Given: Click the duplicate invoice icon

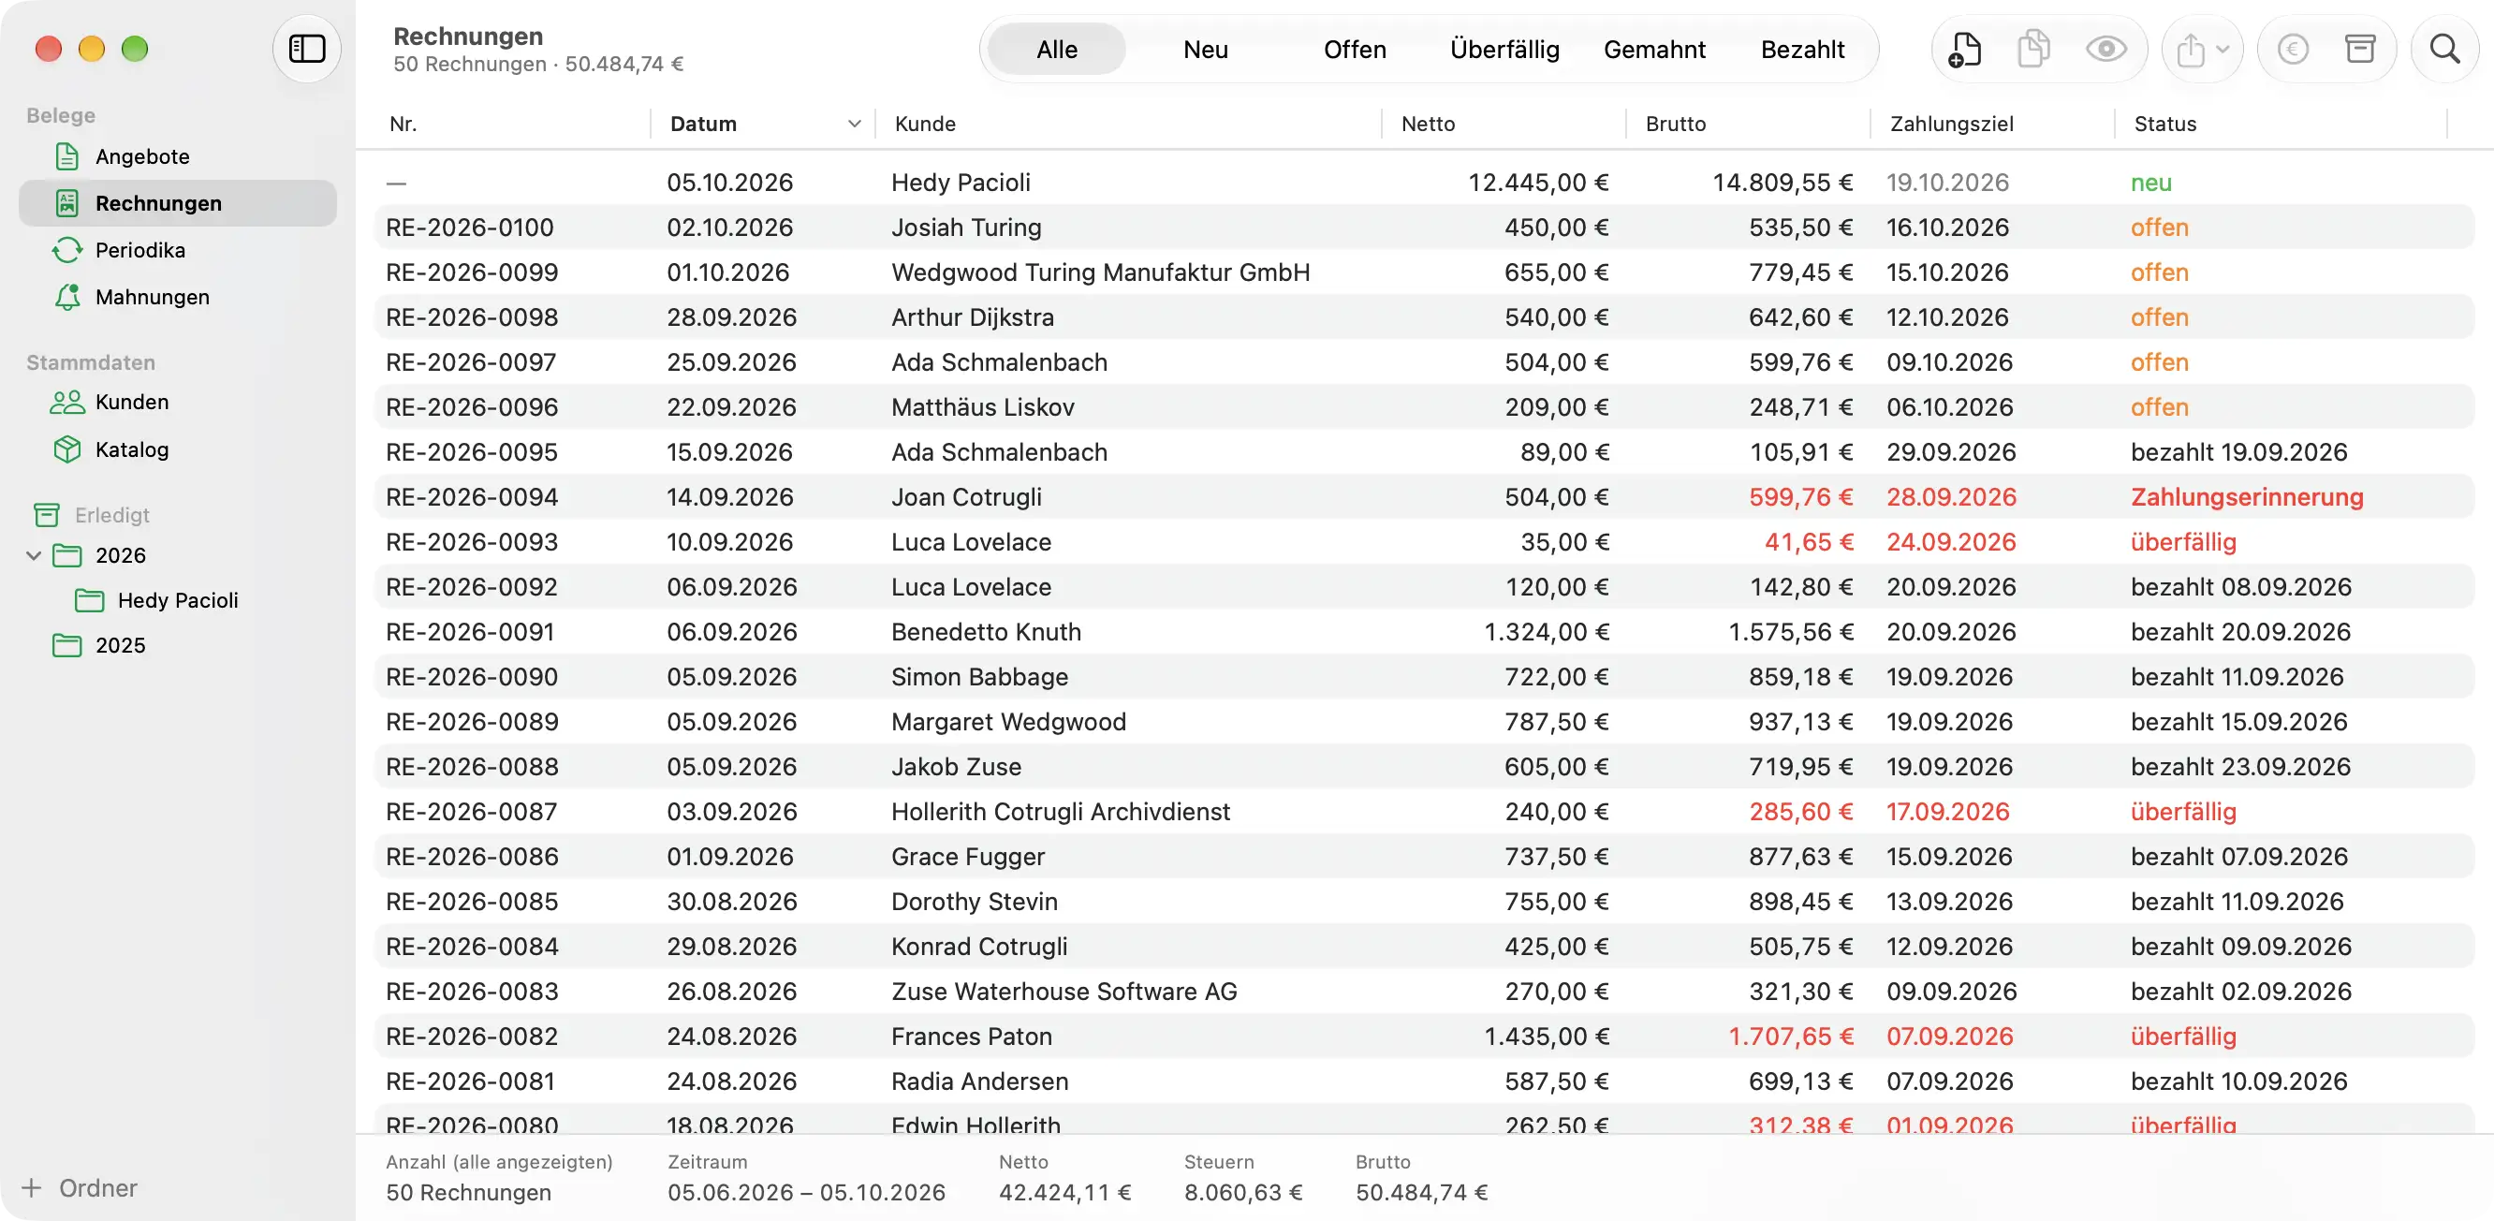Looking at the screenshot, I should 2033,49.
